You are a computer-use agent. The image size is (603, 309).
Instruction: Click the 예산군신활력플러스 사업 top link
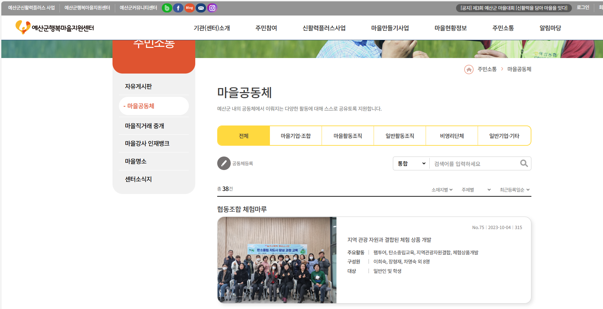31,8
